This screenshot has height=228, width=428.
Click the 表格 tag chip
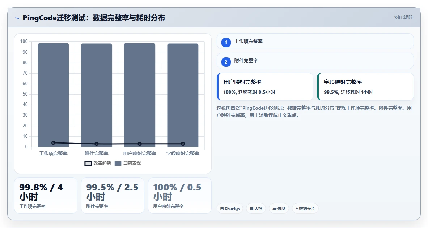(x=256, y=209)
